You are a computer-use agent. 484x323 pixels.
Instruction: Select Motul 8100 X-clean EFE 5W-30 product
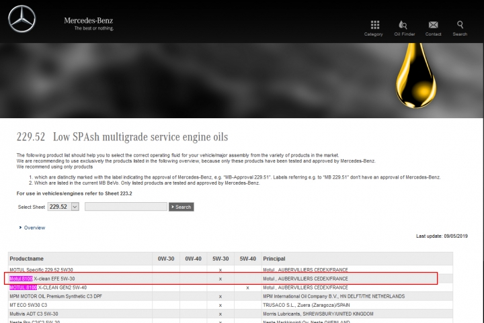[x=42, y=279]
